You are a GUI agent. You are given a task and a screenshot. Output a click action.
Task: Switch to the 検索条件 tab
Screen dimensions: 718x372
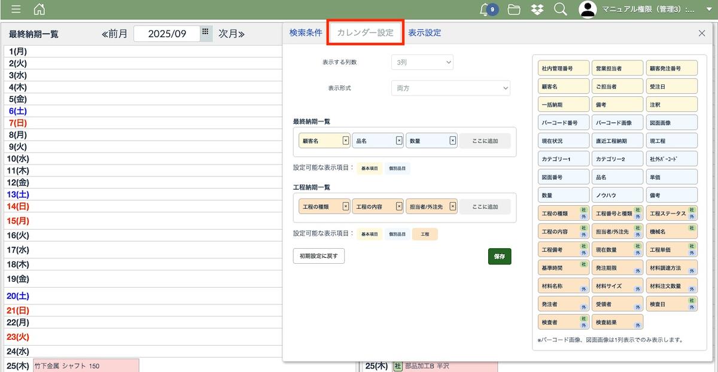pyautogui.click(x=306, y=33)
